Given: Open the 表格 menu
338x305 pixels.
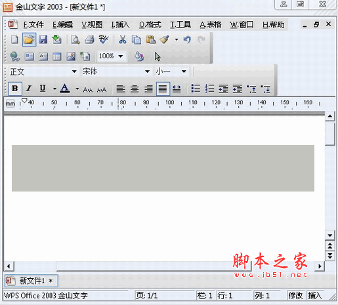Looking at the screenshot, I should pos(211,24).
